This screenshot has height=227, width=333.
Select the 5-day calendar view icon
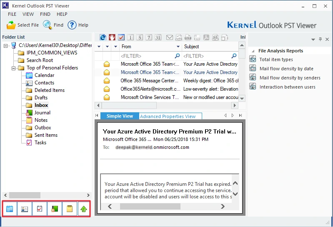click(x=140, y=37)
